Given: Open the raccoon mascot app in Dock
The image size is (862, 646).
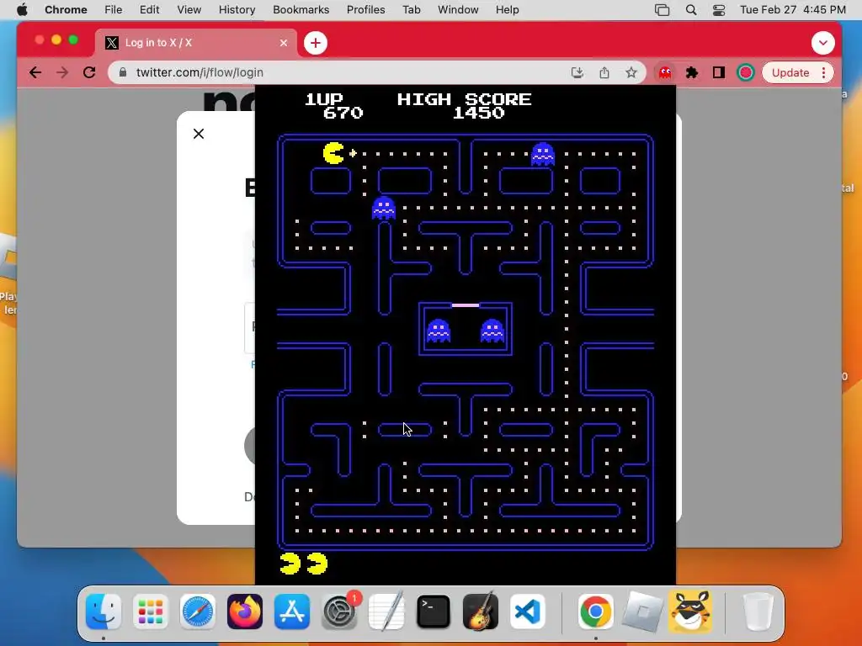Looking at the screenshot, I should [x=690, y=612].
